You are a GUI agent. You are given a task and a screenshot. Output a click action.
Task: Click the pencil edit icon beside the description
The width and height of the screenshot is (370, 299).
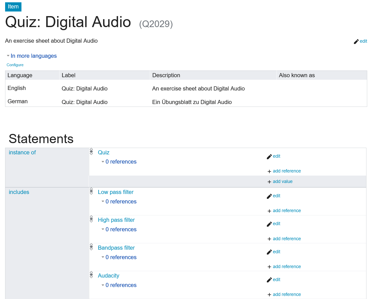[x=356, y=41]
